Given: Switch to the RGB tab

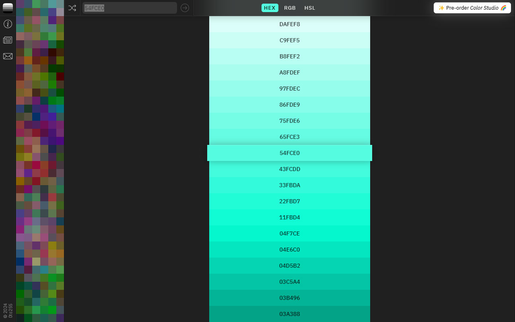Looking at the screenshot, I should point(290,8).
